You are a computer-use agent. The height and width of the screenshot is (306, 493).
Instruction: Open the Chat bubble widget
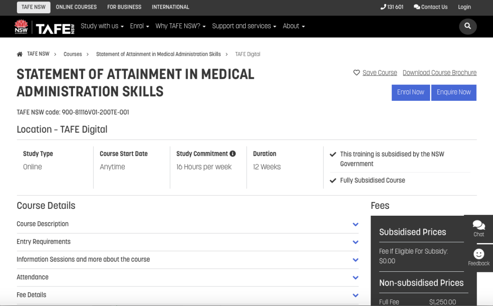point(478,229)
